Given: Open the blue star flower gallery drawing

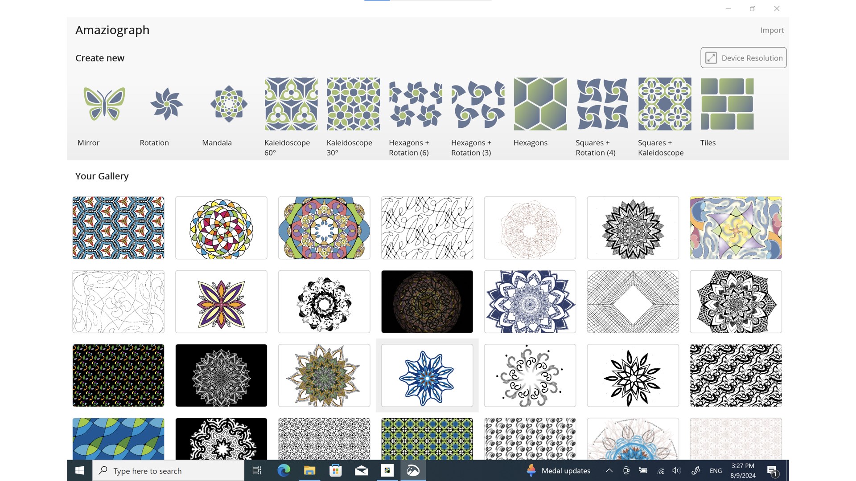Looking at the screenshot, I should pos(427,375).
